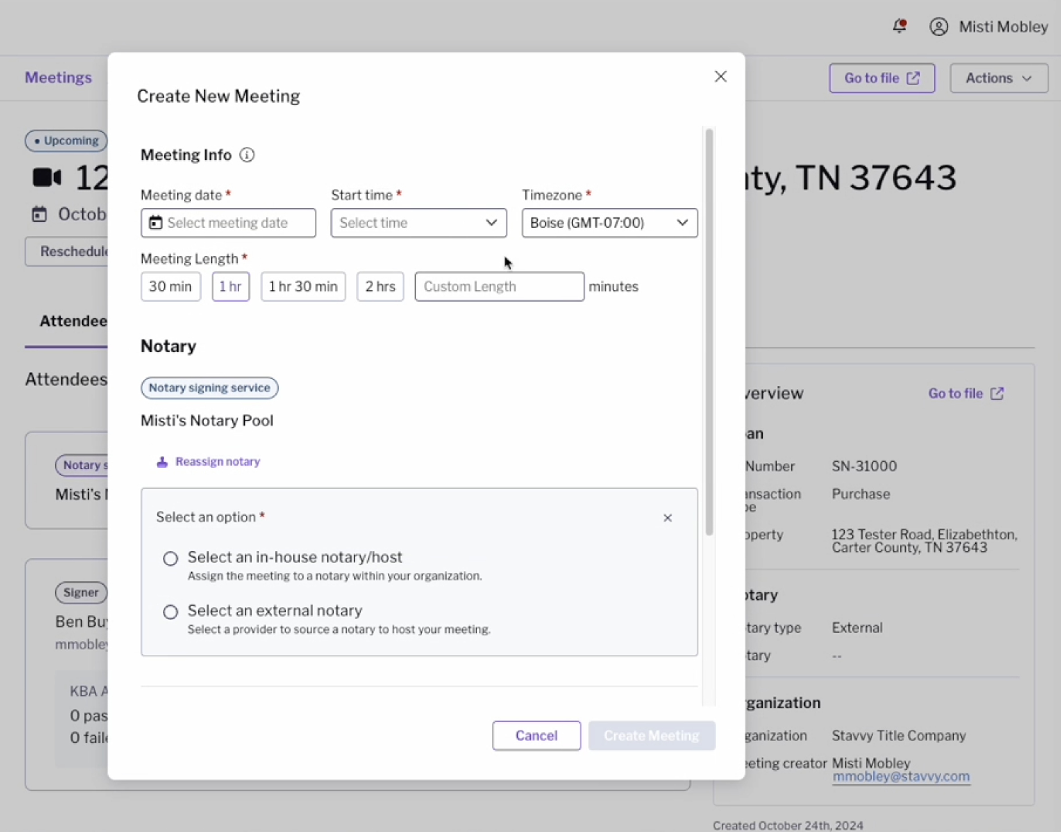Close the Create New Meeting dialog

click(721, 76)
